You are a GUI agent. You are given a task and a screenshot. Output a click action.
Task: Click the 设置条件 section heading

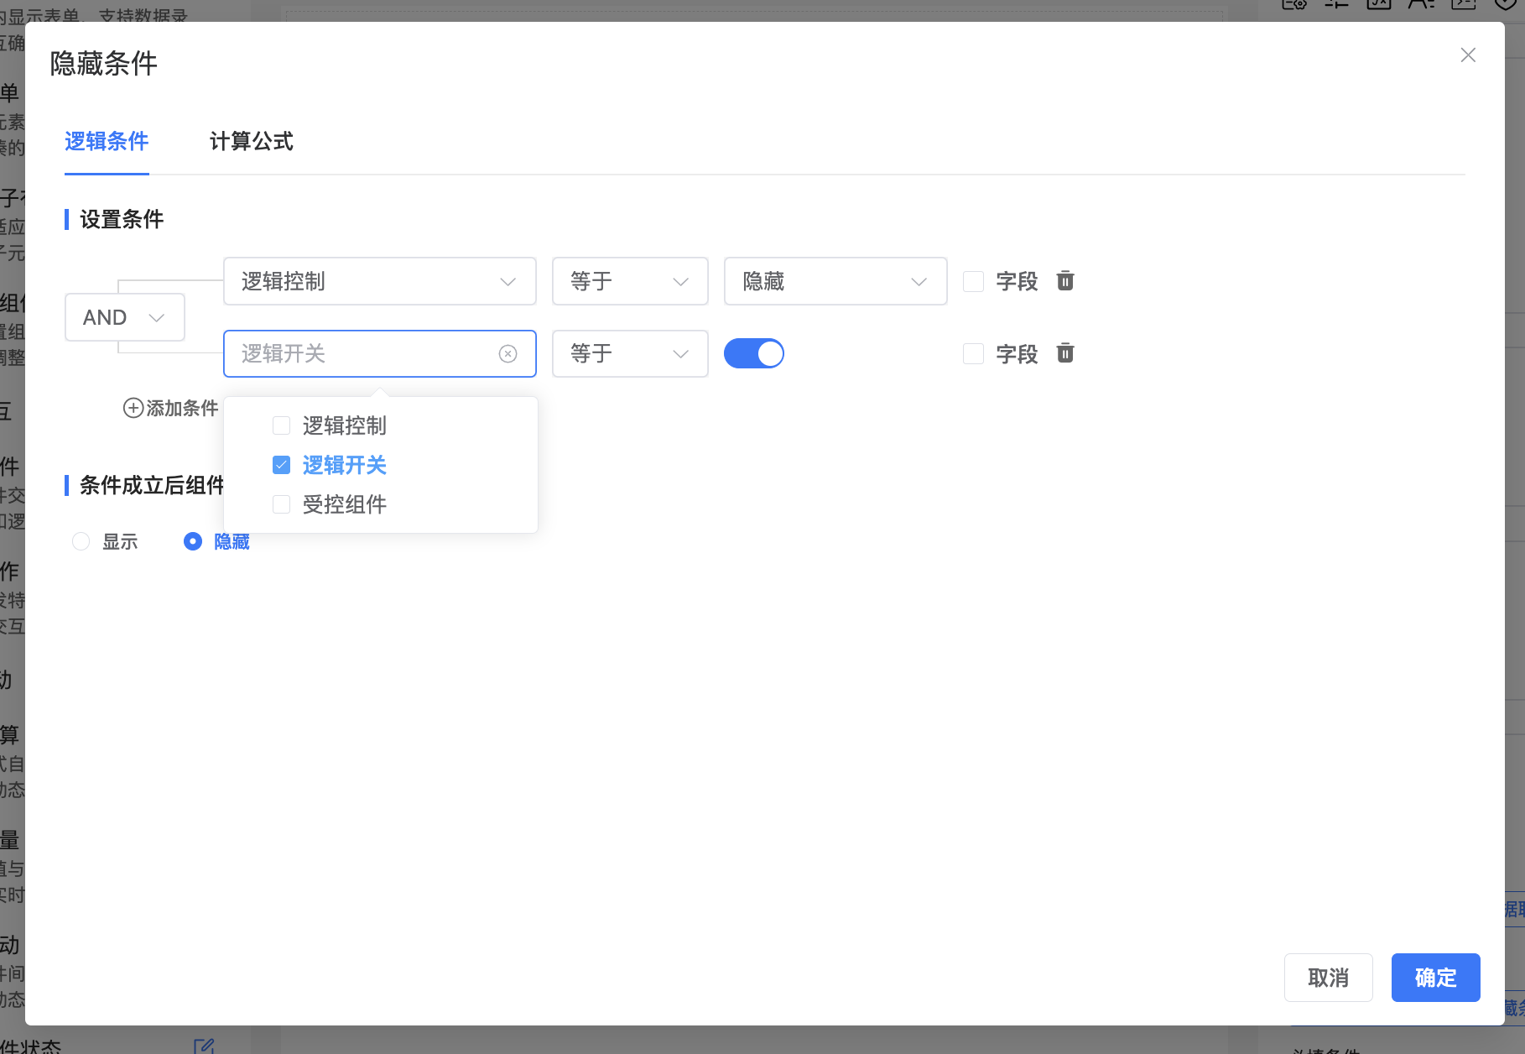point(122,219)
